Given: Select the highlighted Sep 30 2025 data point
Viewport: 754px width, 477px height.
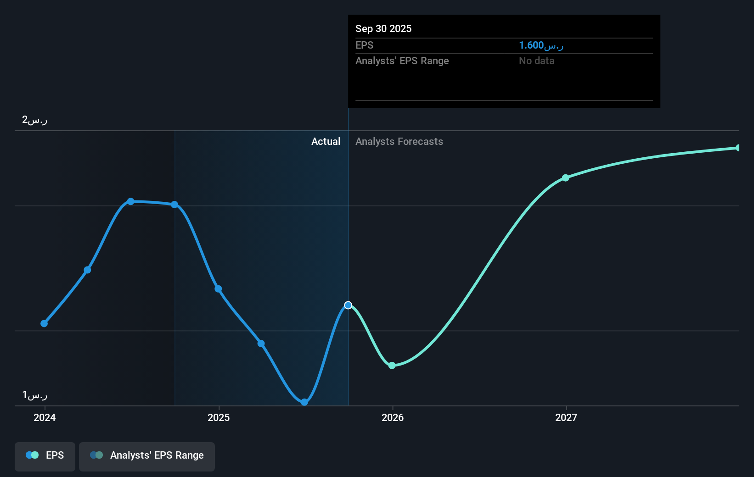Looking at the screenshot, I should (x=348, y=305).
